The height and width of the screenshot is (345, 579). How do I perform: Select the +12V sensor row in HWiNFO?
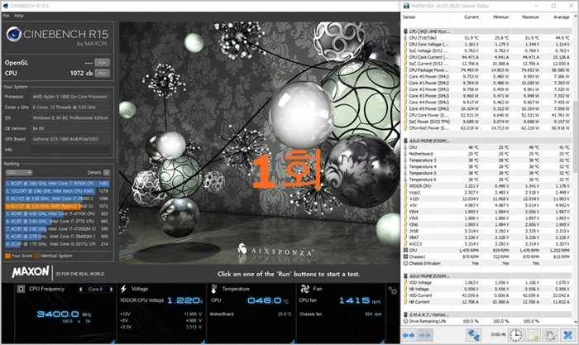[486, 199]
